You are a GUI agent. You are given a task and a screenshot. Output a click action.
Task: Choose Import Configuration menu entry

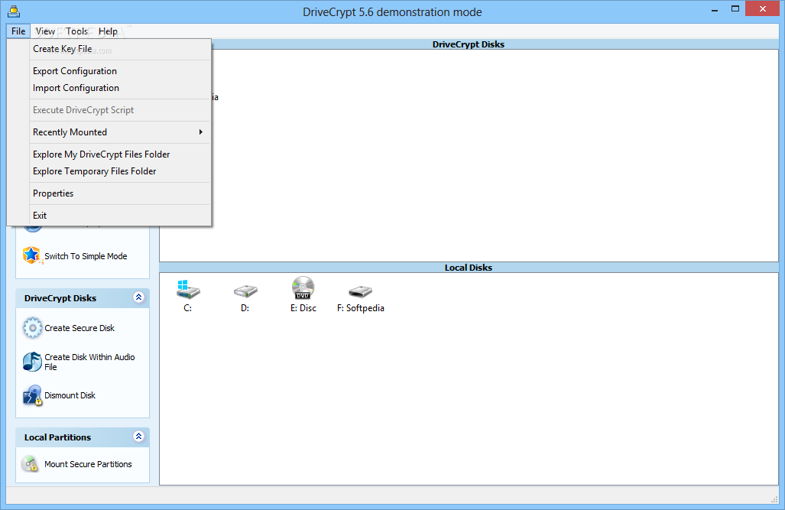pos(120,88)
